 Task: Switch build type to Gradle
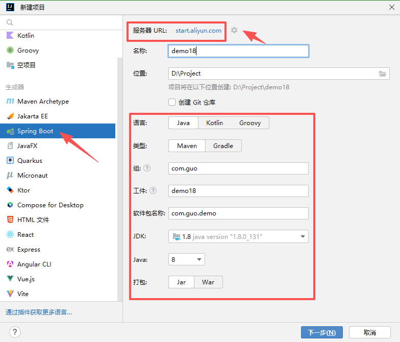(x=223, y=146)
